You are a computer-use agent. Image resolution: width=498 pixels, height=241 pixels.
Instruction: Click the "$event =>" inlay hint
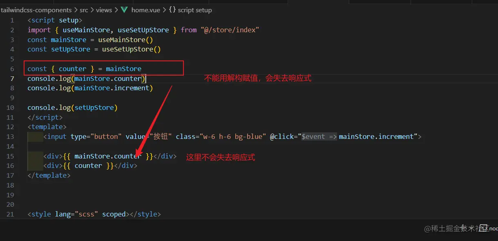point(319,136)
